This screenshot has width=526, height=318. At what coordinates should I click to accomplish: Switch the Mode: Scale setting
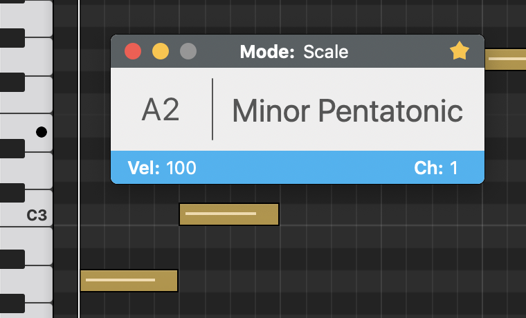tap(294, 52)
